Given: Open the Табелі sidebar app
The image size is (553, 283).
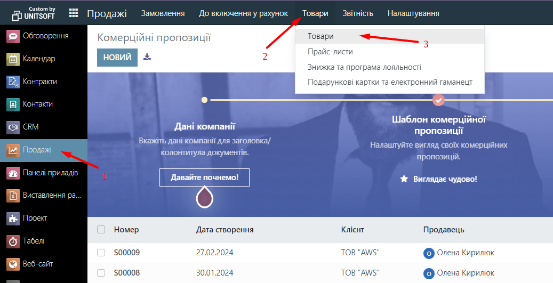Looking at the screenshot, I should click(33, 241).
